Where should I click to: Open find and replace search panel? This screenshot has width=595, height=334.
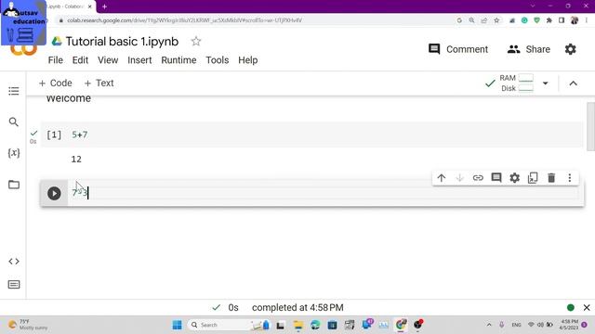[x=14, y=122]
